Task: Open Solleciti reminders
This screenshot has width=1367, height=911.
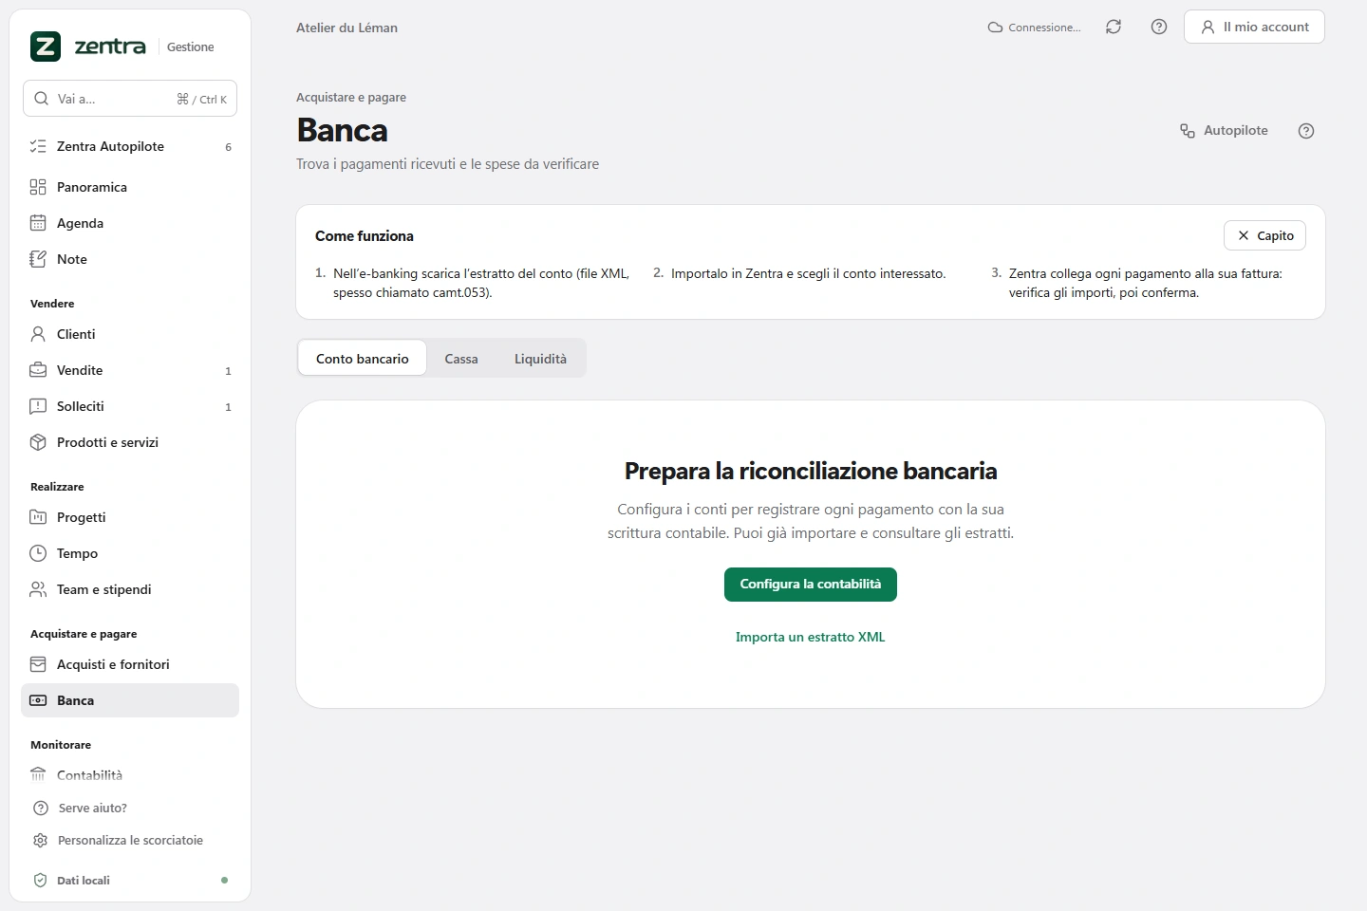Action: [130, 406]
